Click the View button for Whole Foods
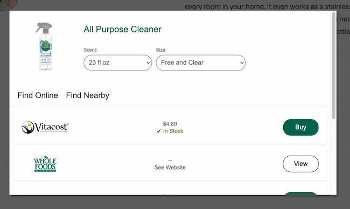Image resolution: width=350 pixels, height=209 pixels. [x=300, y=164]
